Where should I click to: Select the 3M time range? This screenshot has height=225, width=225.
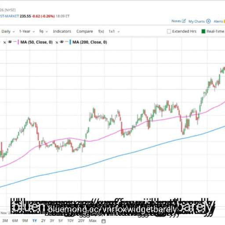point(5,221)
